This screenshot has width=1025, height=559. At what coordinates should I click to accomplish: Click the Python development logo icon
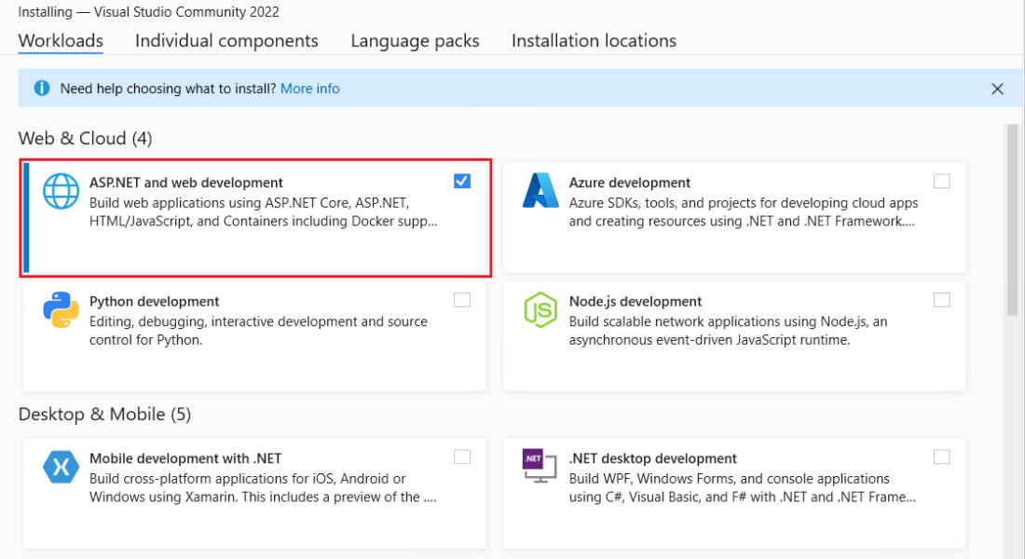[x=61, y=310]
